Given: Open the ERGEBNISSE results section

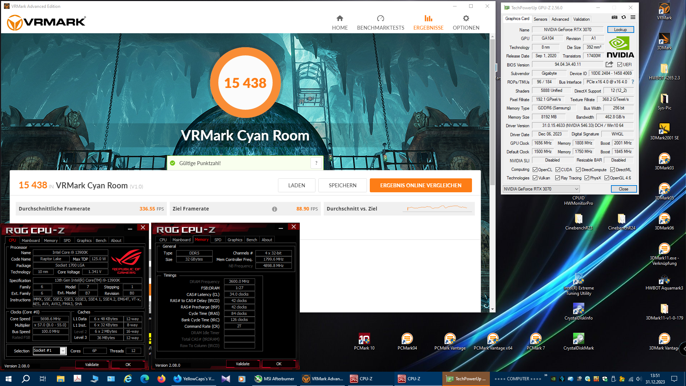Looking at the screenshot, I should pyautogui.click(x=428, y=23).
